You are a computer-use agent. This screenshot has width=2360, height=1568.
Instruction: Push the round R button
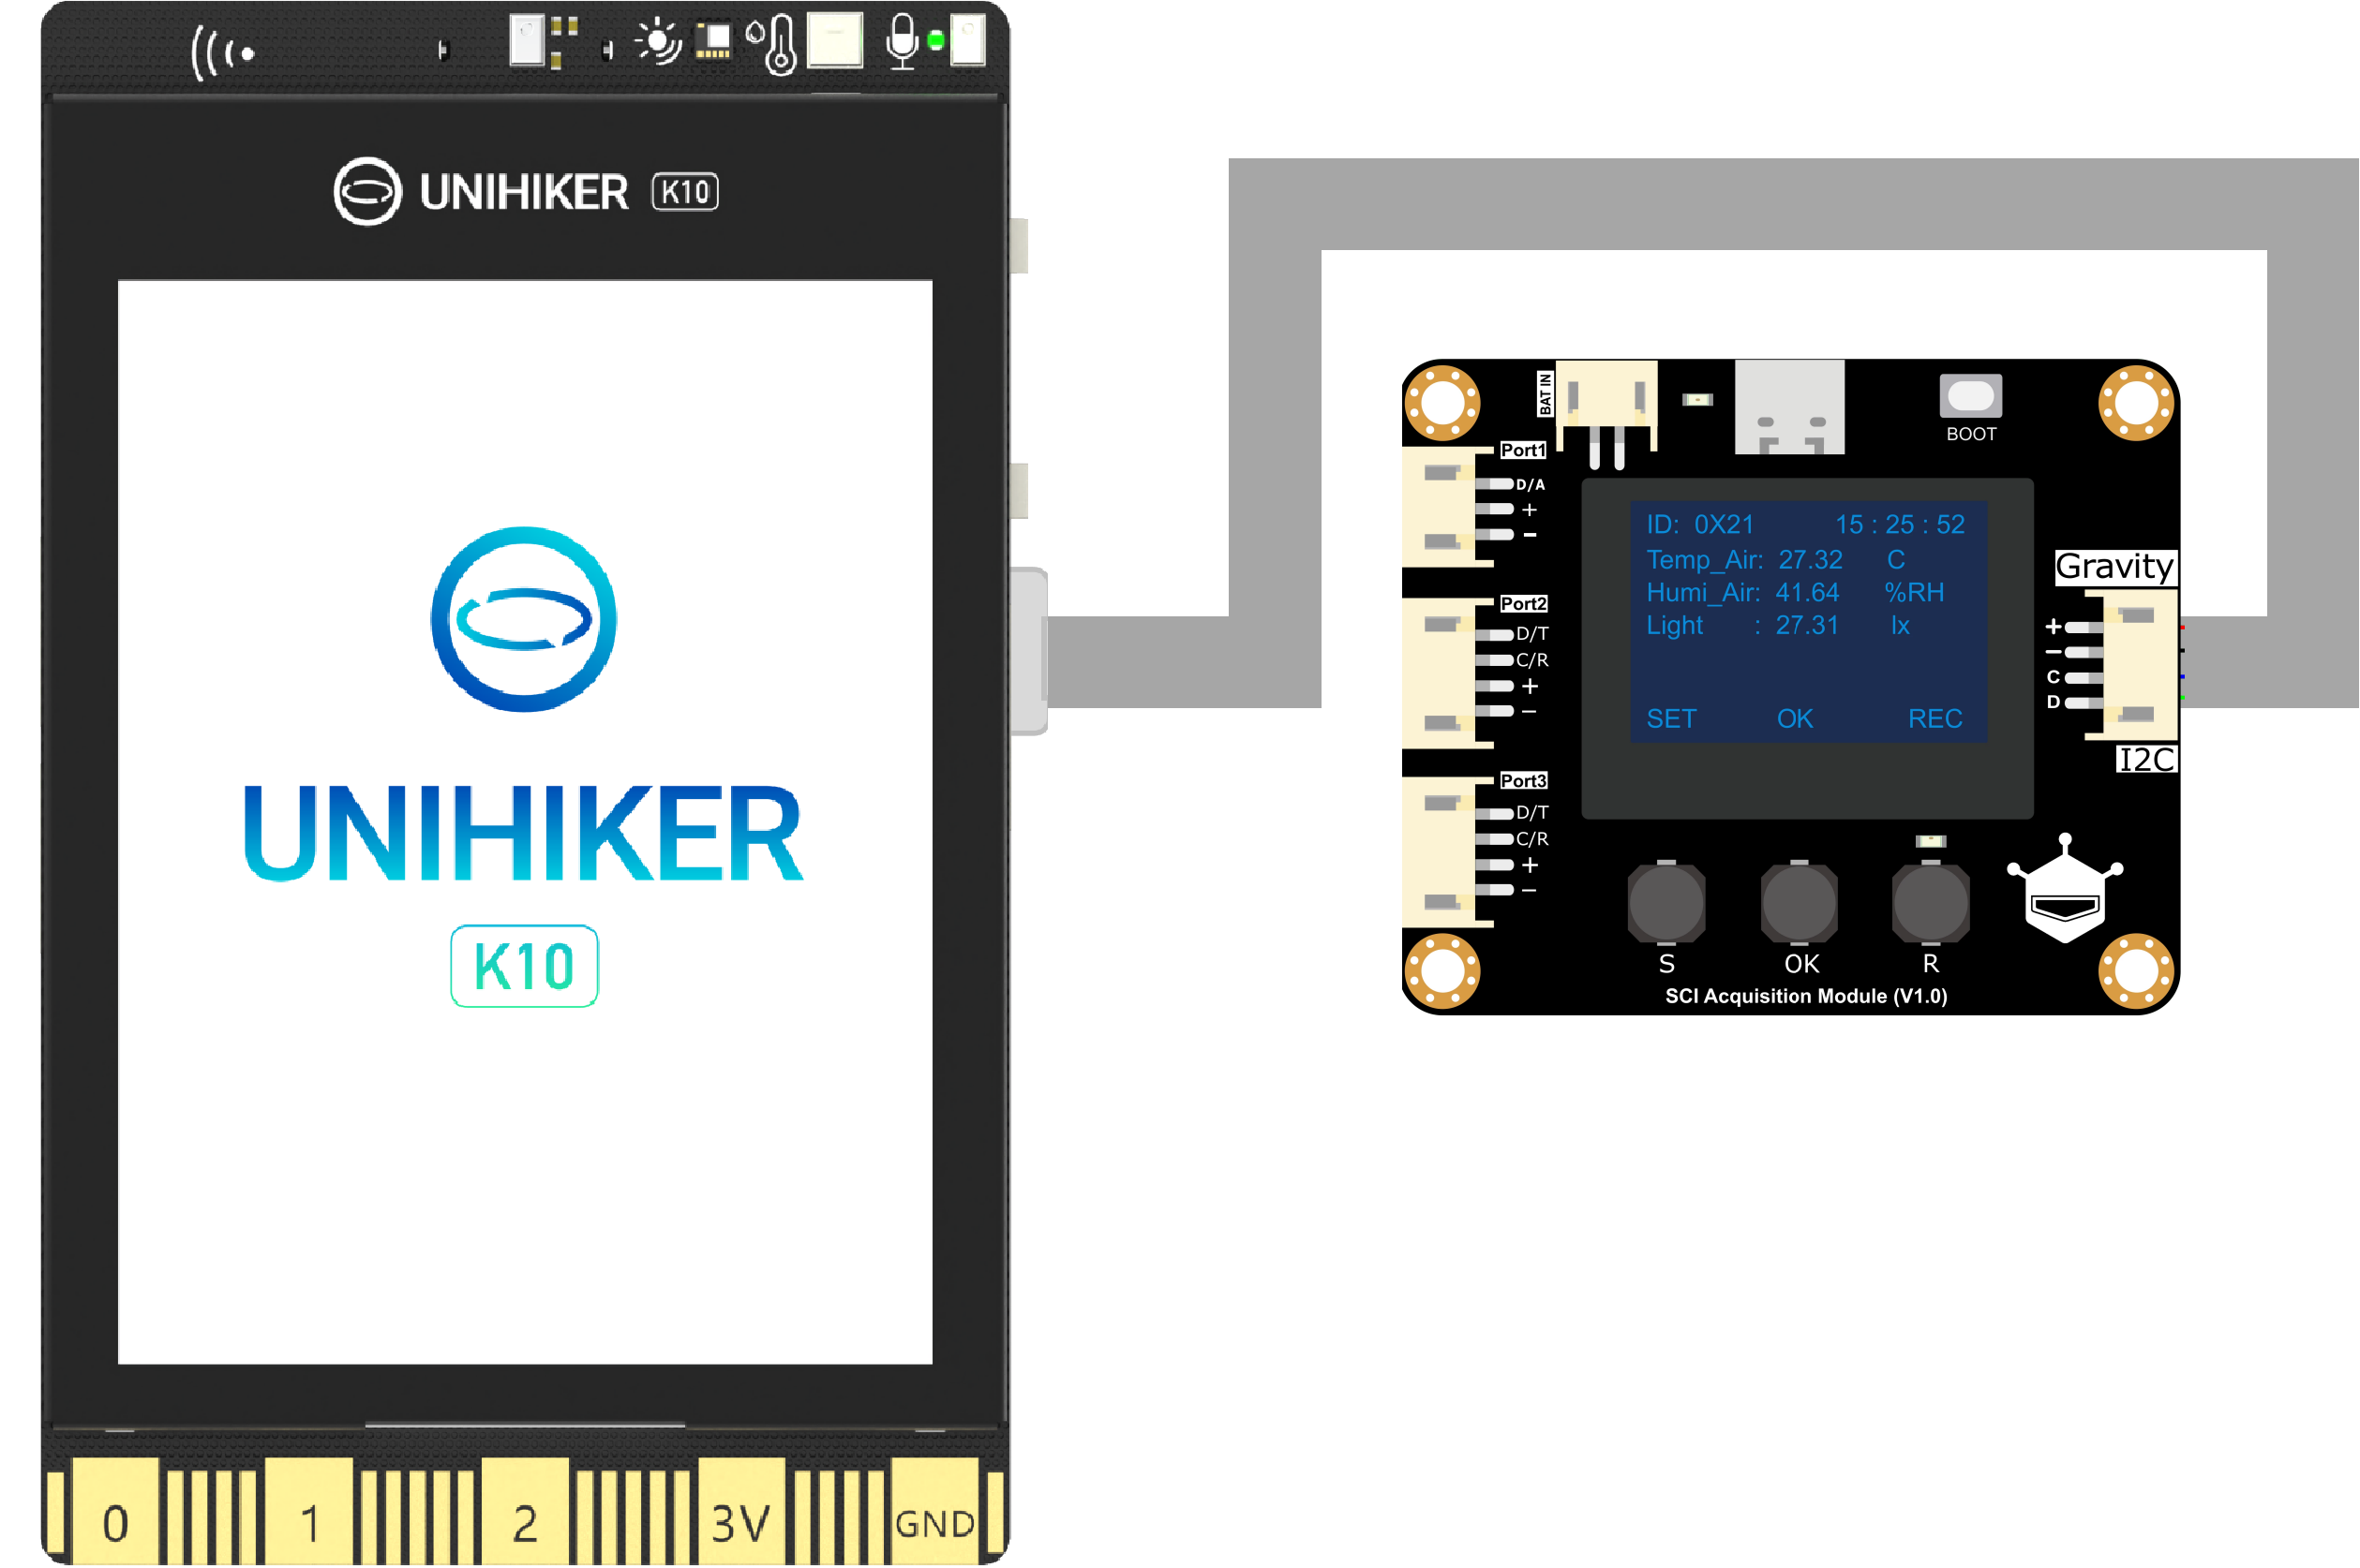1931,902
